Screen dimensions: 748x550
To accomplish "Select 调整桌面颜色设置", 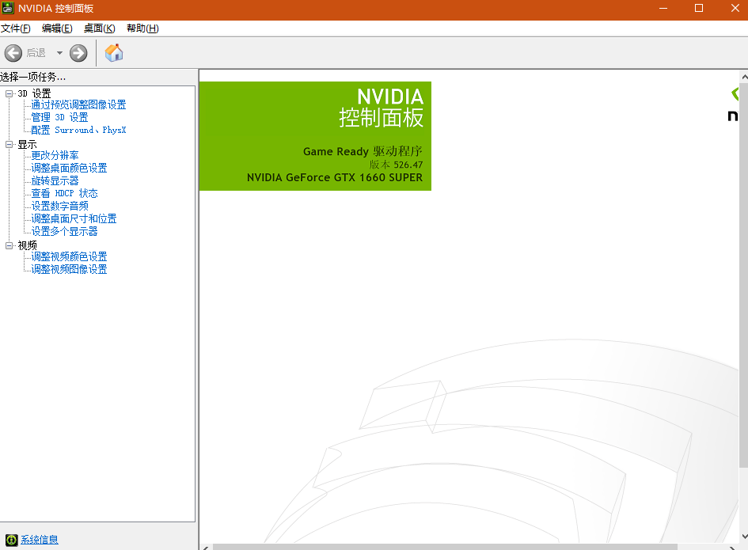I will (x=69, y=168).
